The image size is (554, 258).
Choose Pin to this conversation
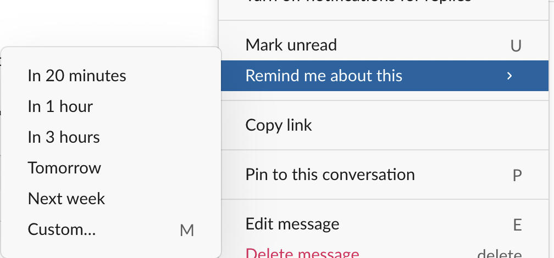330,175
